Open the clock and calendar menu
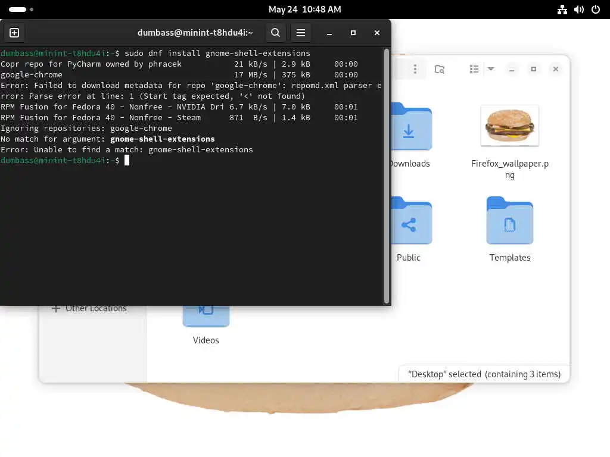610x457 pixels. [304, 10]
